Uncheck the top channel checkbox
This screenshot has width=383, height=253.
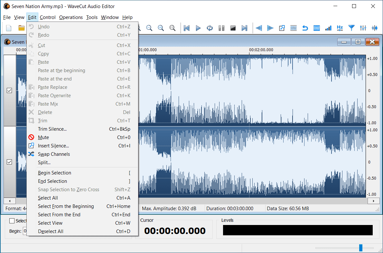click(x=9, y=91)
